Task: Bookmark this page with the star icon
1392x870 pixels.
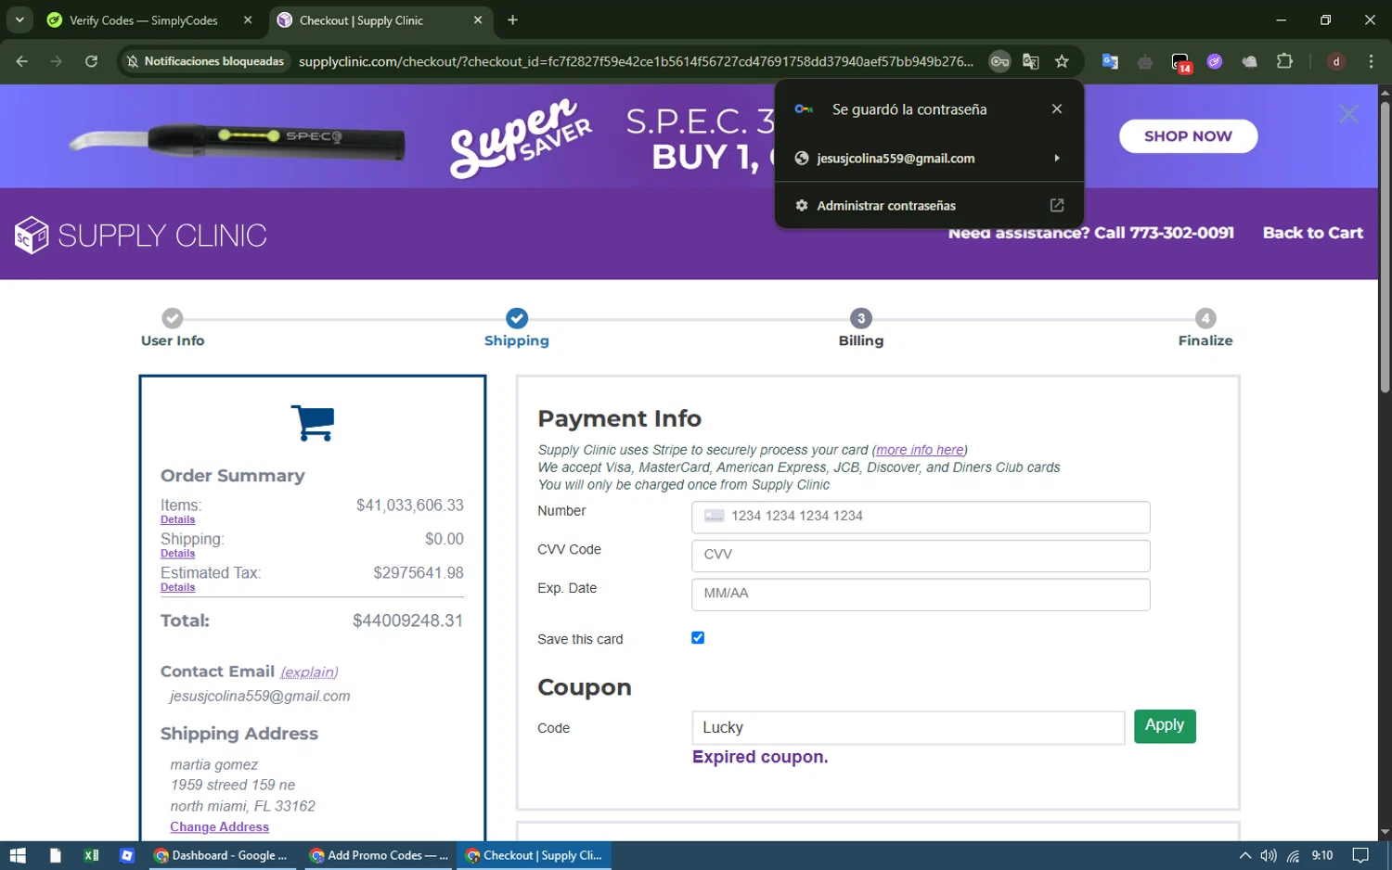Action: click(x=1062, y=61)
